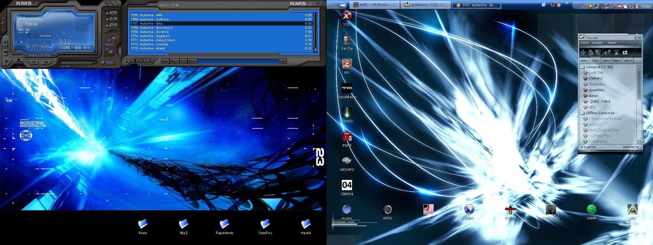This screenshot has height=245, width=653.
Task: Switch to spunkkkky ICQ taskbar window
Action: tap(425, 5)
